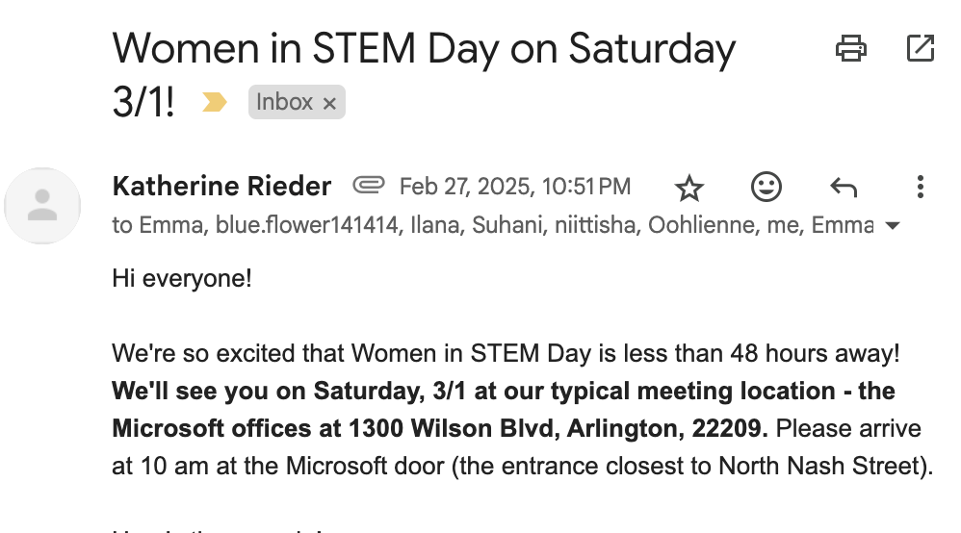Viewport: 961px width, 533px height.
Task: Click the paperclip attachment icon
Action: (x=368, y=185)
